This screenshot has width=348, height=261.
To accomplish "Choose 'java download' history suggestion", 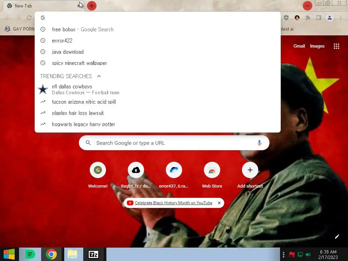I will tap(158, 52).
